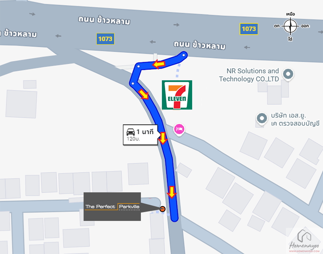Select the gray pin beside บริษัท เอส.ยู.
The width and height of the screenshot is (323, 254).
262,119
